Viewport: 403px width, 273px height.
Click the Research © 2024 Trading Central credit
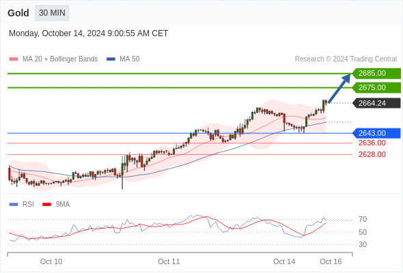(x=346, y=59)
